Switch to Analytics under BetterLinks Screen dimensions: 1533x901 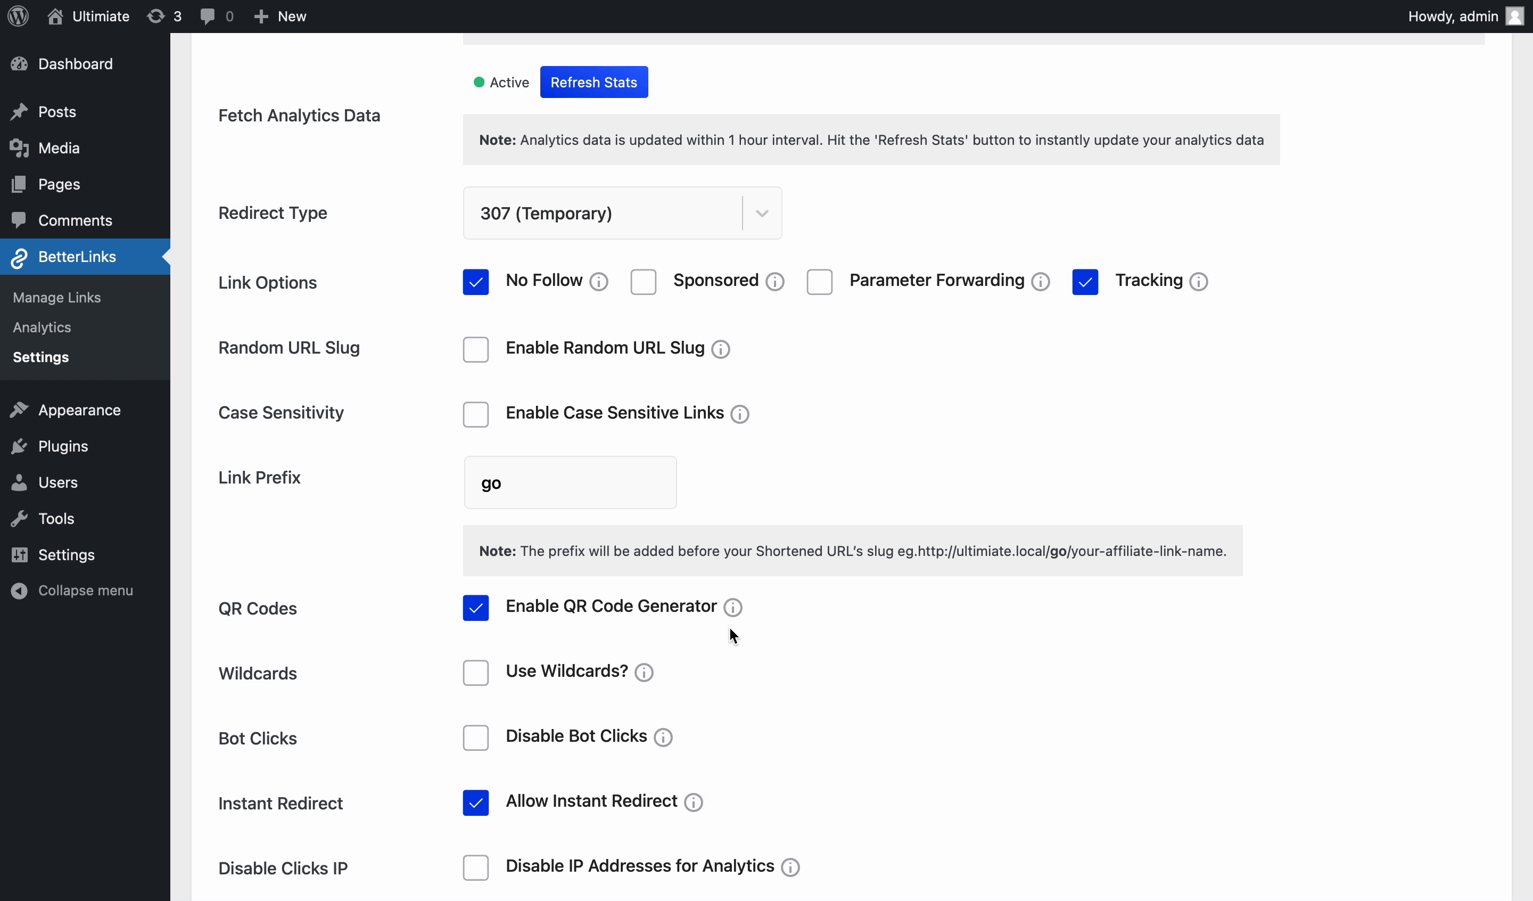click(41, 327)
